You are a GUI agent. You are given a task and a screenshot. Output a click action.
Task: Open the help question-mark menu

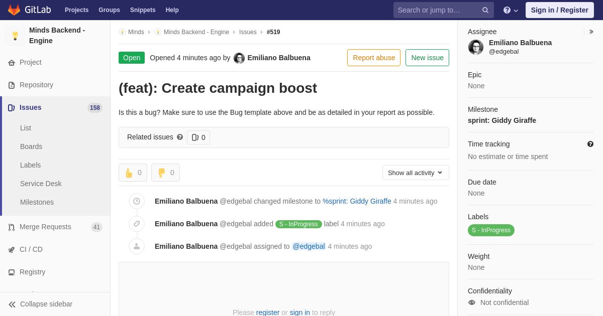(511, 10)
